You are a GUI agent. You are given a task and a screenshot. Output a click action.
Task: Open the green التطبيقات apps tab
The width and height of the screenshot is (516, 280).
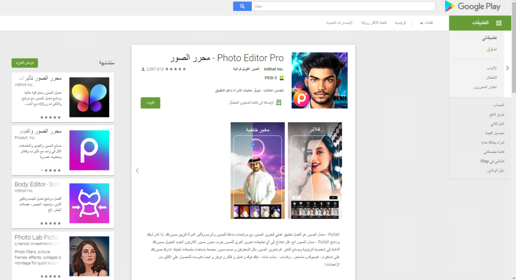476,23
